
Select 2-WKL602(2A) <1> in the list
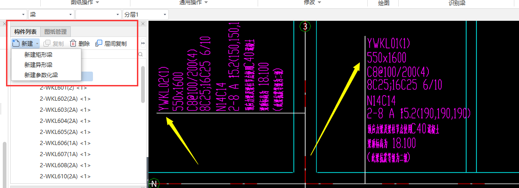click(x=65, y=99)
